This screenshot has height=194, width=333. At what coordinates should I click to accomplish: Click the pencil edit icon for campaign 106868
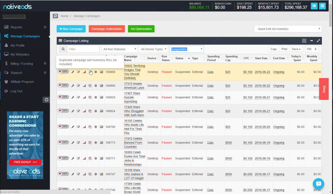79,72
